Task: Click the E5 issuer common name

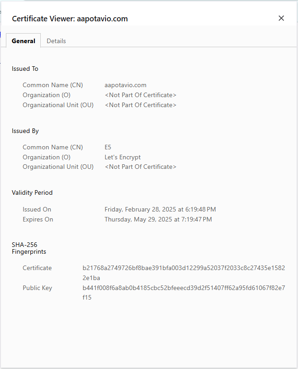Action: click(108, 147)
